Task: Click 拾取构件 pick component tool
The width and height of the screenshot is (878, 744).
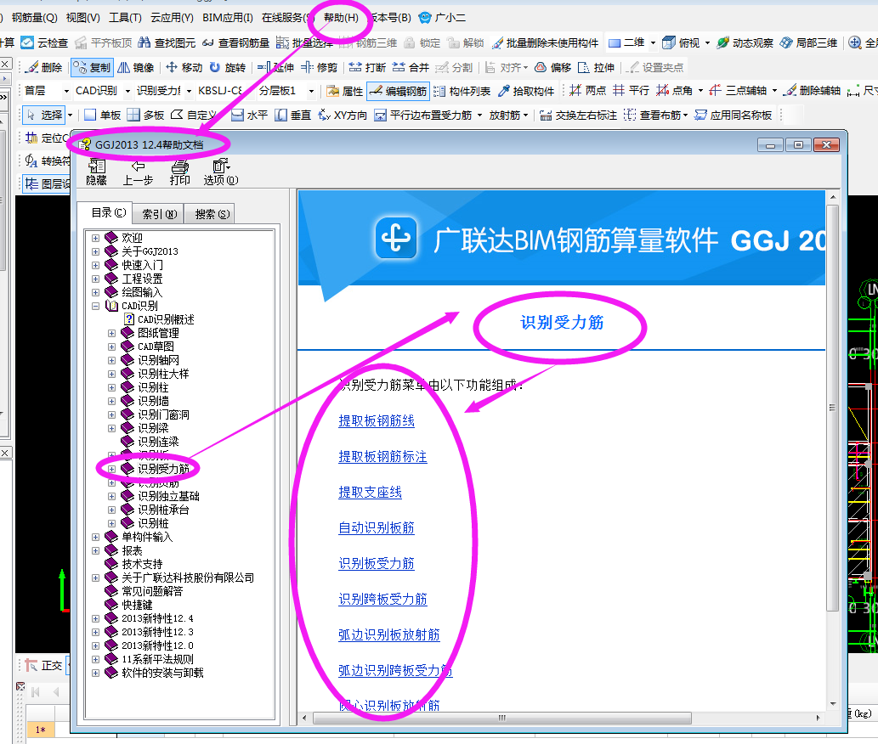Action: (526, 91)
